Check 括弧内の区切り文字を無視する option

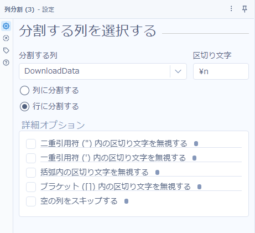tap(31, 173)
